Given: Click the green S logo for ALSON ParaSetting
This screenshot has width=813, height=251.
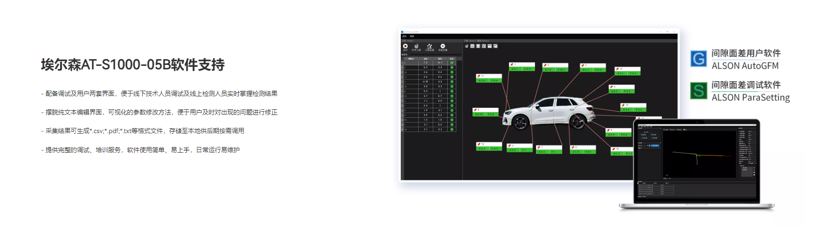Looking at the screenshot, I should pos(699,91).
